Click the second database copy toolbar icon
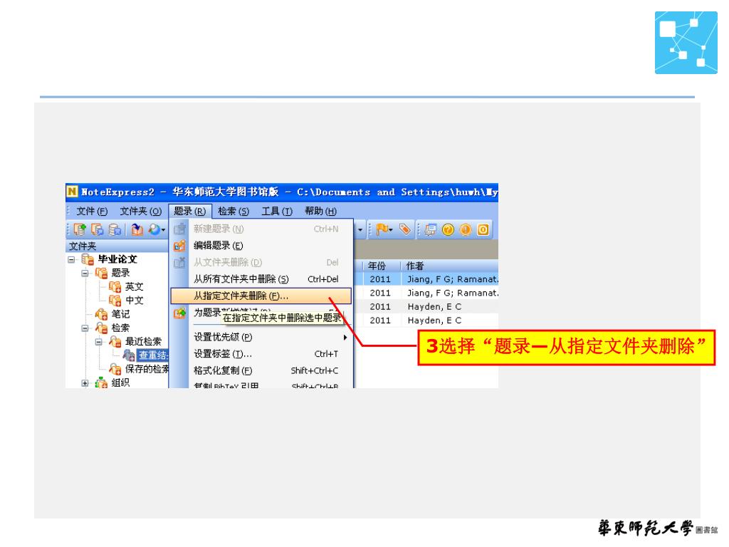The image size is (729, 547). pos(97,229)
